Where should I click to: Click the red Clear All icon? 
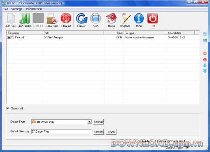(66, 18)
